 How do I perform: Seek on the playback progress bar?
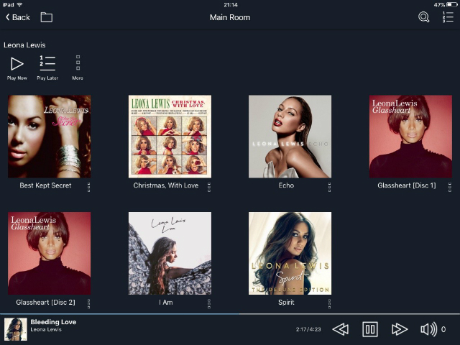(x=230, y=314)
